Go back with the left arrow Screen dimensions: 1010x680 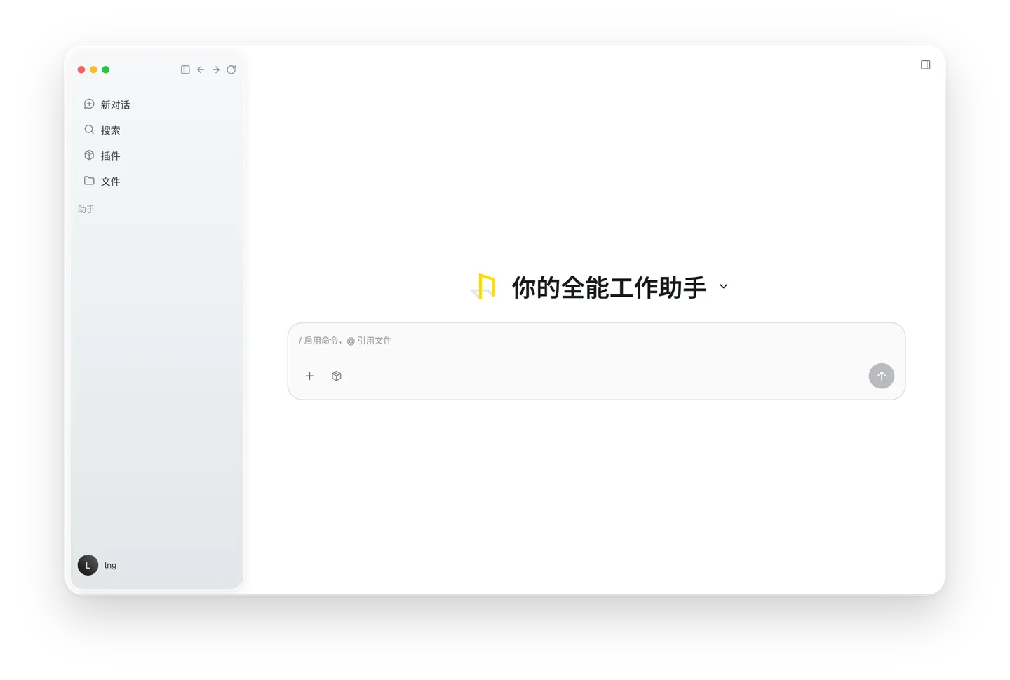click(x=201, y=69)
